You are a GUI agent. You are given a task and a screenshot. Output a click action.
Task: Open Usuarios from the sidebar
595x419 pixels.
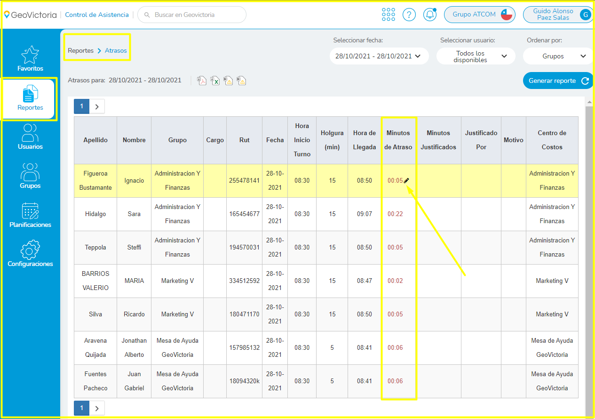point(30,137)
